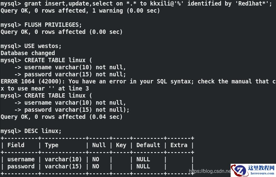Click the grant insert,update,select command line
This screenshot has width=276, height=177.
136,4
